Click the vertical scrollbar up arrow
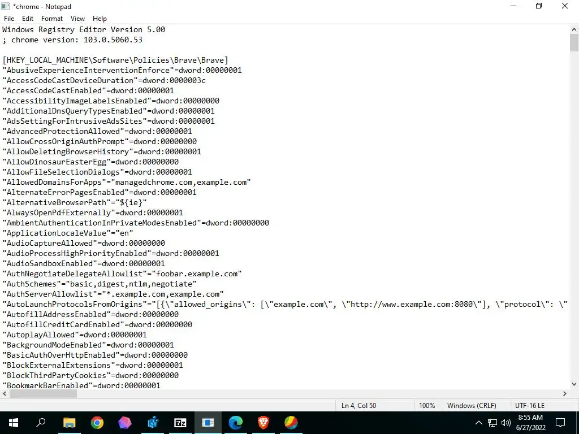Viewport: 579px width, 434px height. [x=574, y=29]
